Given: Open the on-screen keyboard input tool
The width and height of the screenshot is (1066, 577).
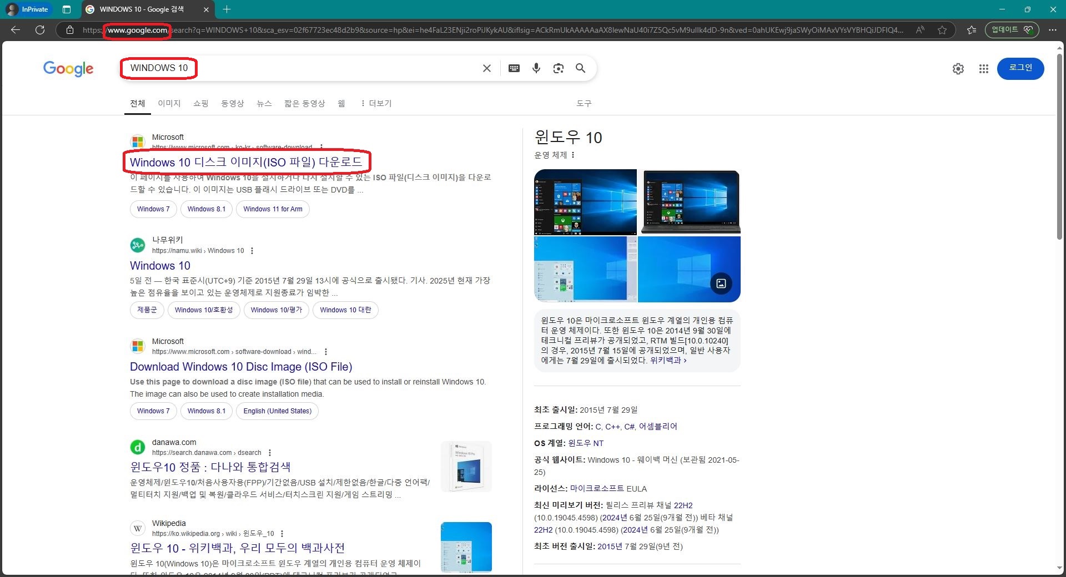Looking at the screenshot, I should pos(514,68).
